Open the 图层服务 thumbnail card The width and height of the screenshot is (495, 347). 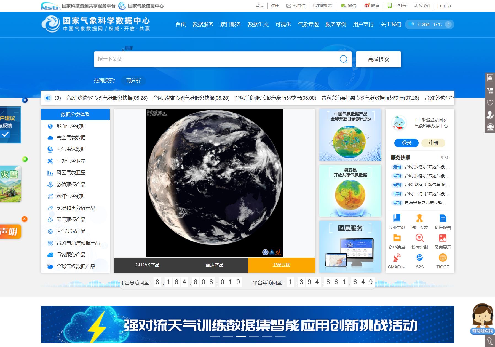click(350, 246)
